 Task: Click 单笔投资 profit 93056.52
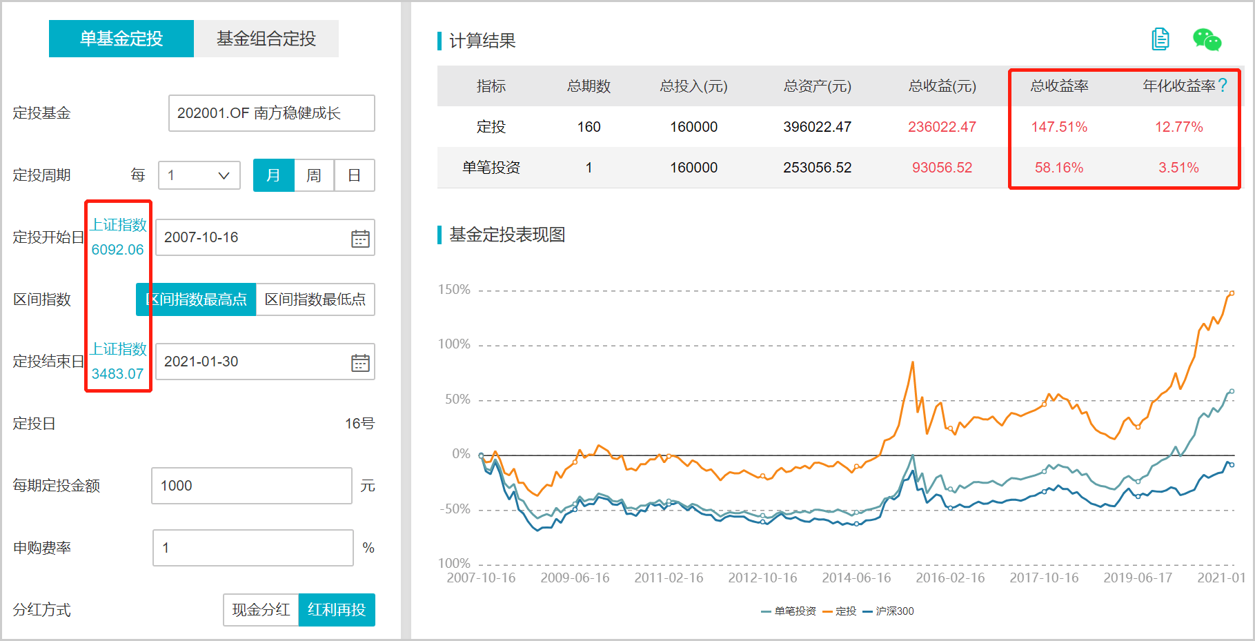[942, 168]
